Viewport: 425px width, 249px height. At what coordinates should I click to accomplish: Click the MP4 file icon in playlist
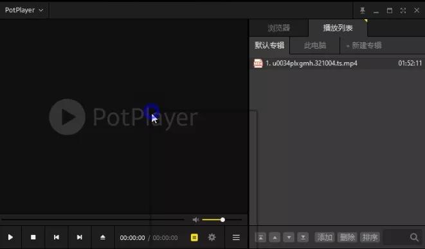click(x=258, y=64)
